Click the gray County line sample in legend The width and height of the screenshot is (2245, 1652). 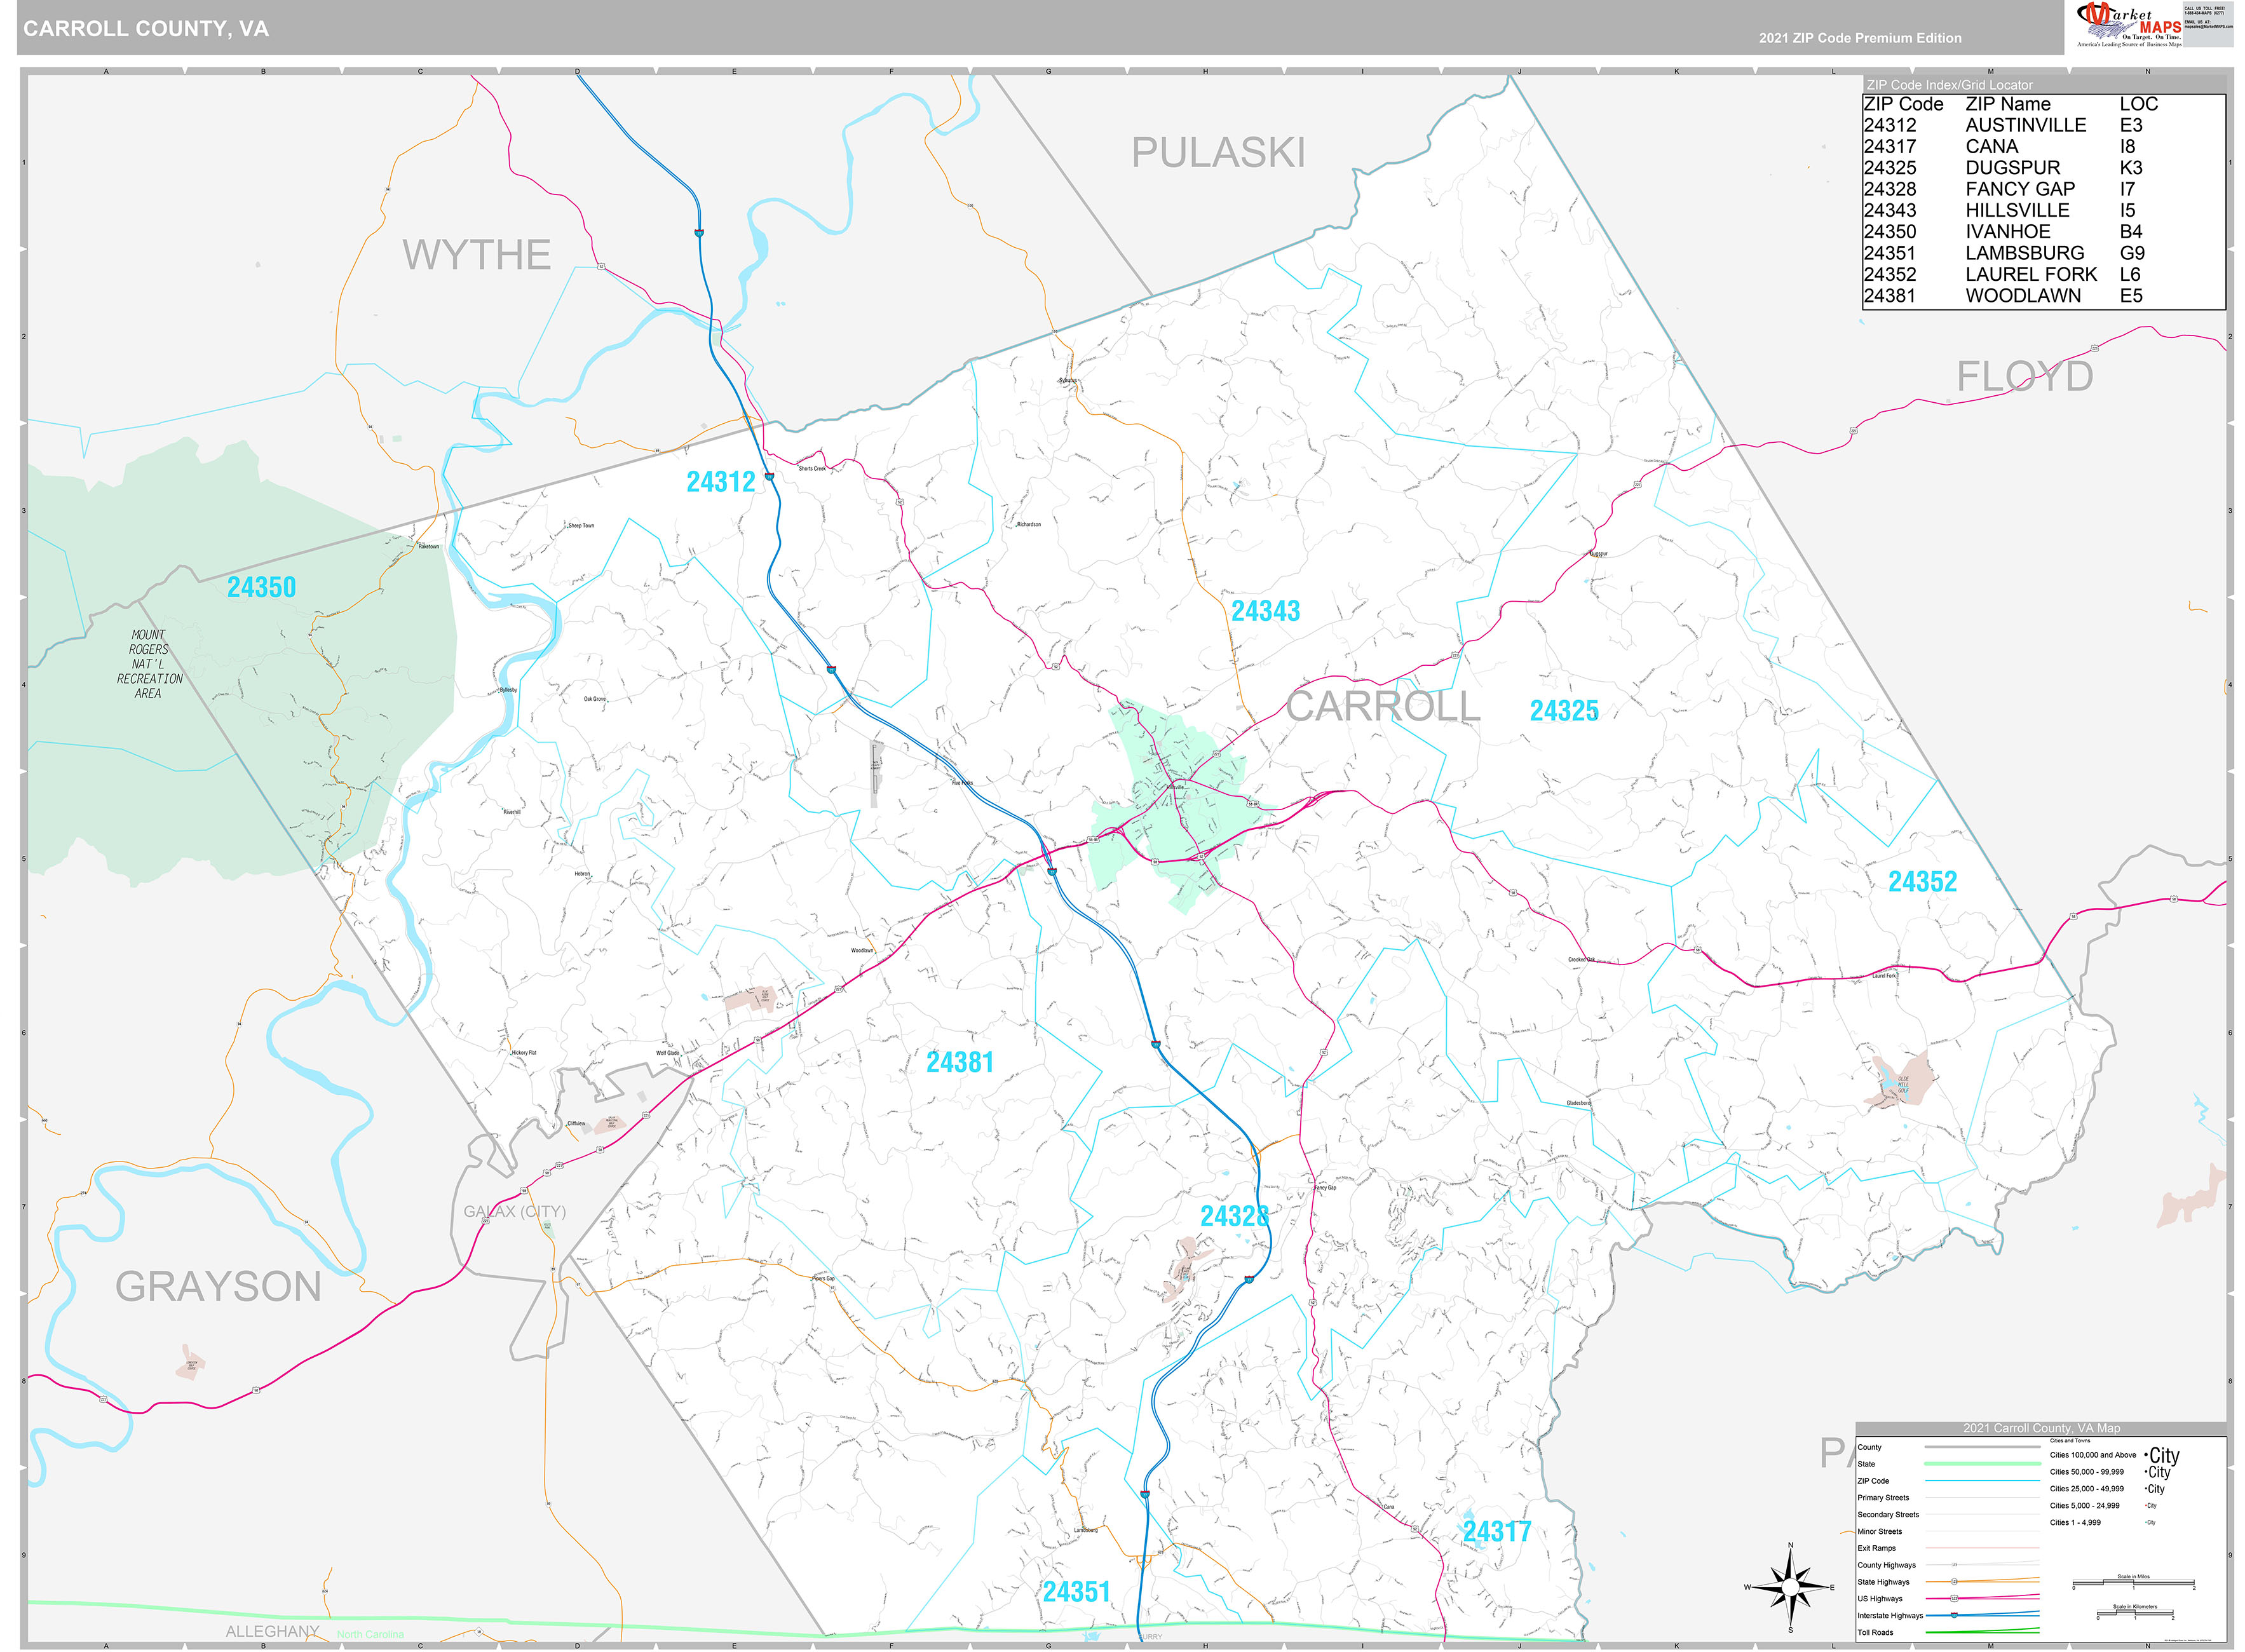point(1982,1447)
